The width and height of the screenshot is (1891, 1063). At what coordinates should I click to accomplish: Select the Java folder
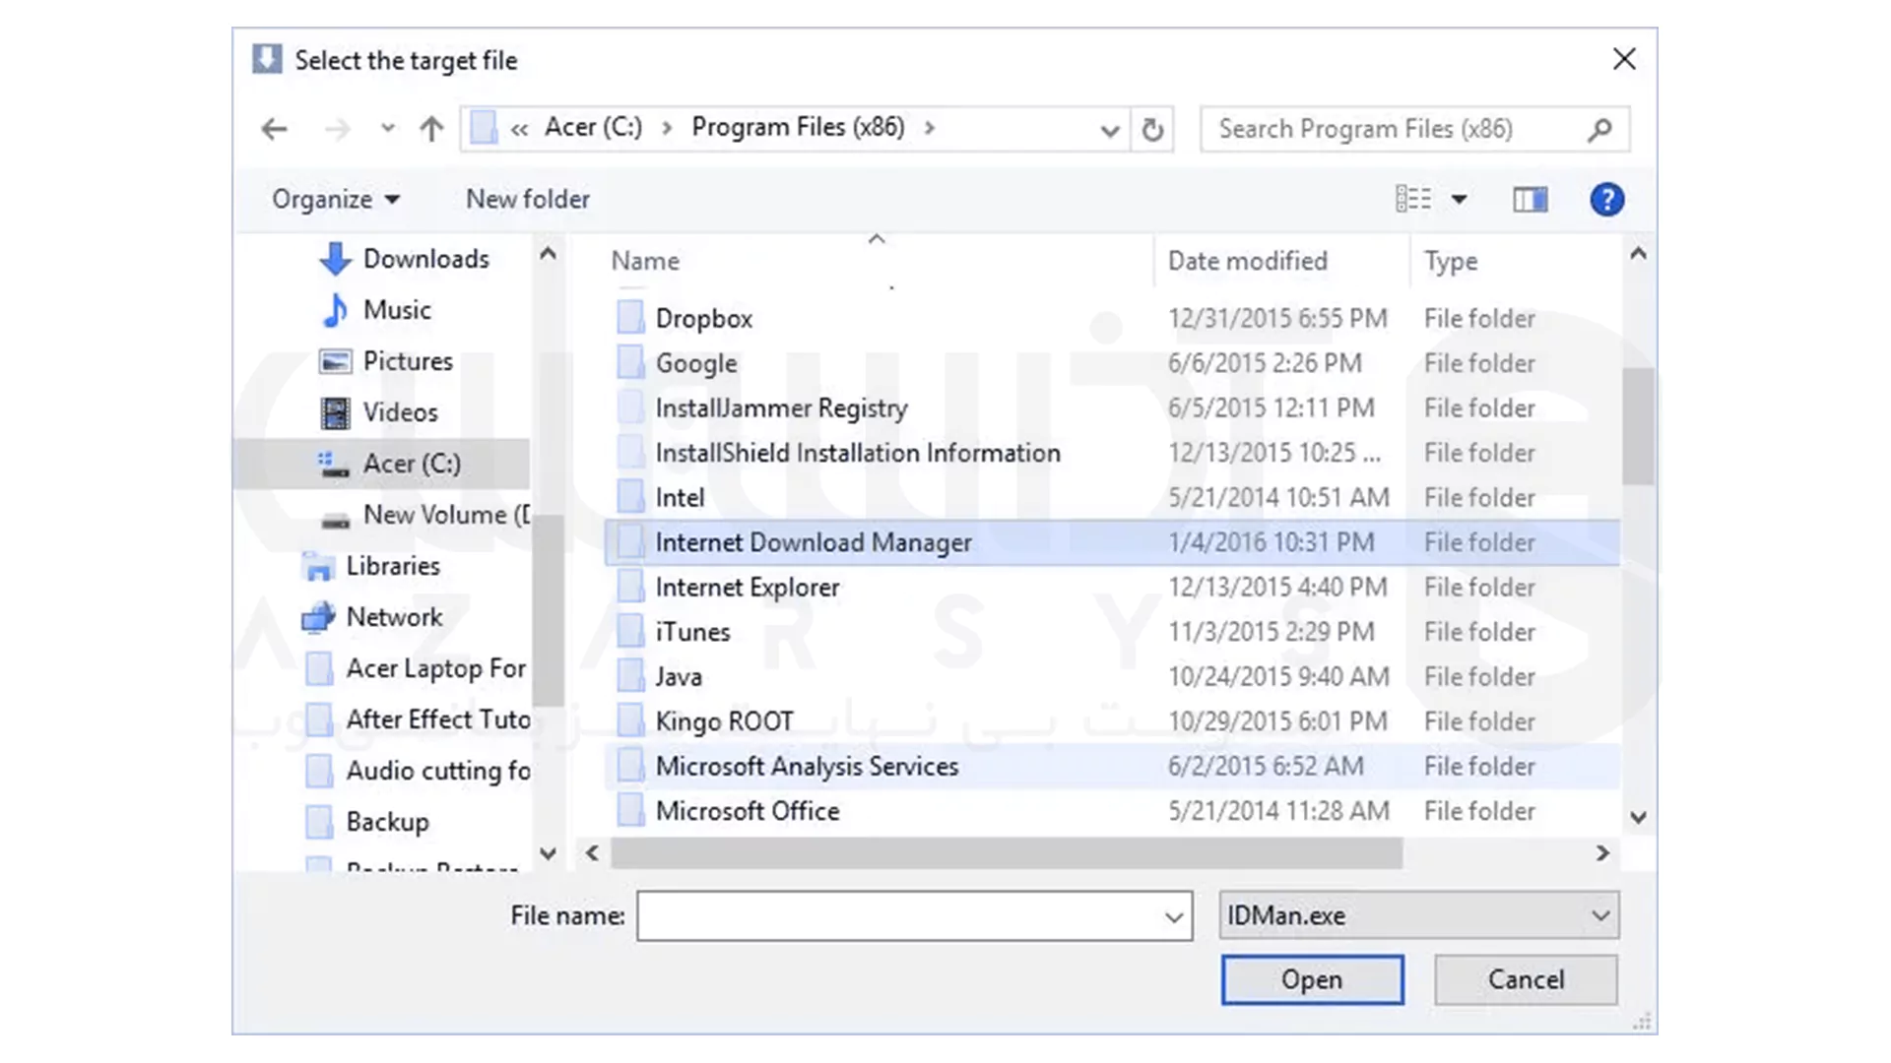click(x=1112, y=676)
